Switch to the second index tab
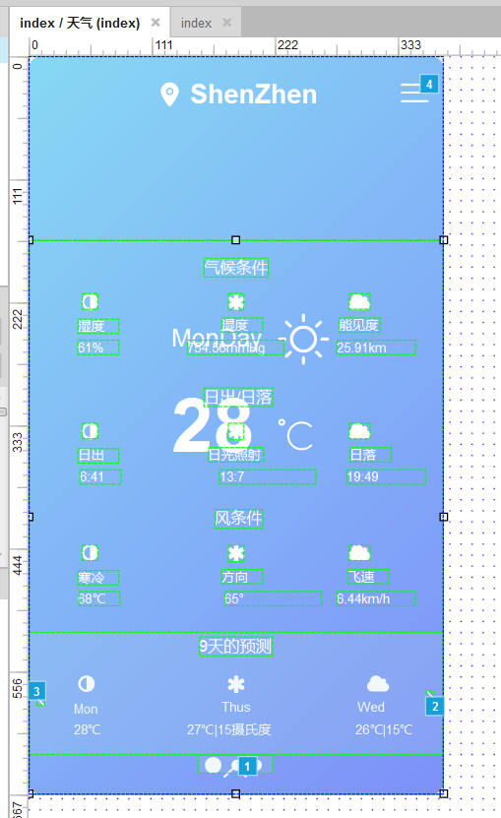Image resolution: width=501 pixels, height=818 pixels. (x=196, y=23)
